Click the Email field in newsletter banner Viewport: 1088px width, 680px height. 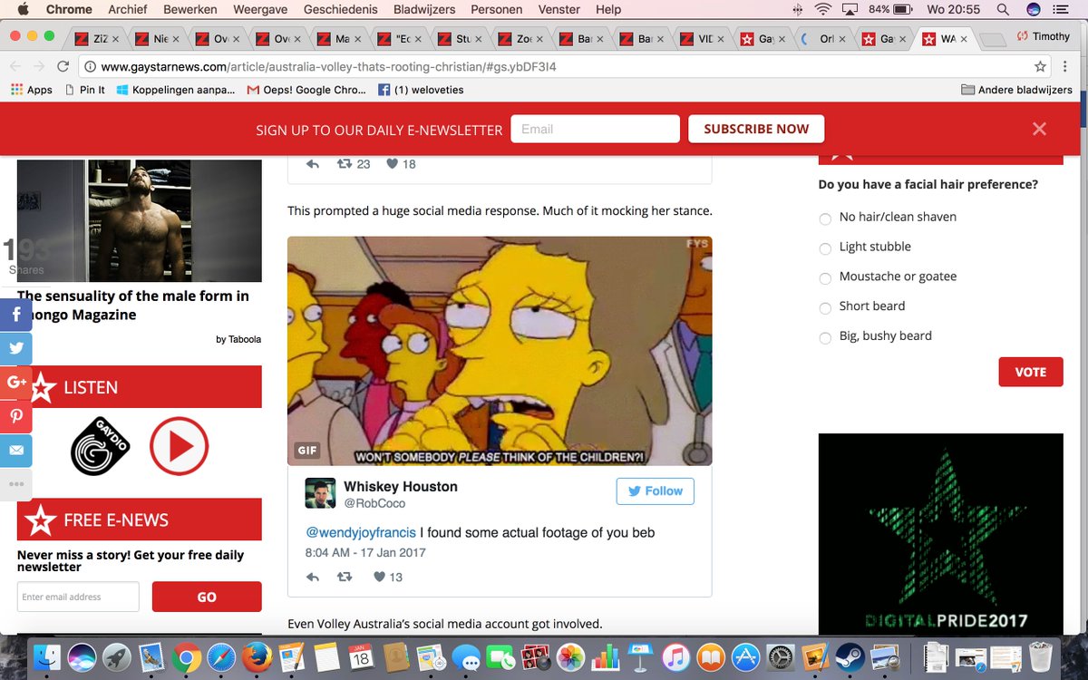[595, 129]
